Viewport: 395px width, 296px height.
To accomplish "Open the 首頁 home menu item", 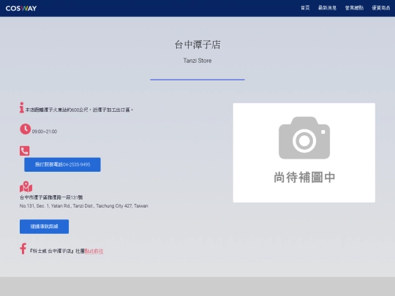I will click(x=305, y=8).
